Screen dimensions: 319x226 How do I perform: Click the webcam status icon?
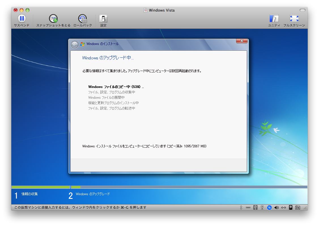coord(262,208)
